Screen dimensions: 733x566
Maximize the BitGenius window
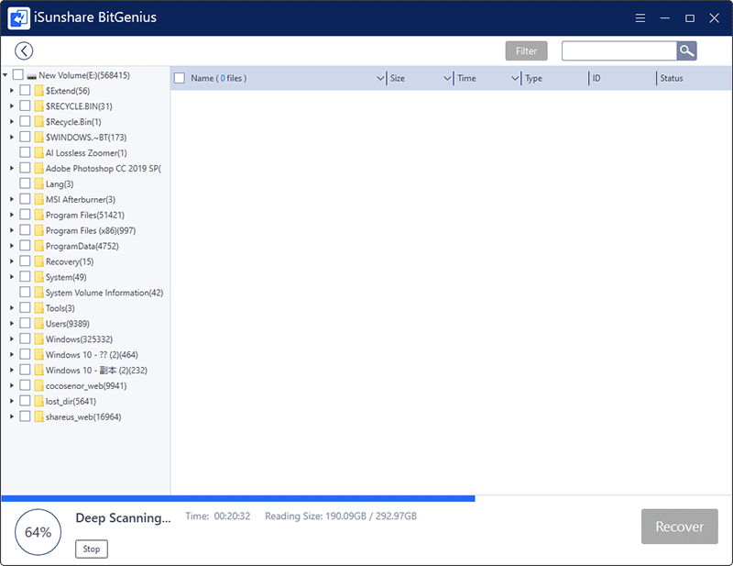tap(690, 17)
